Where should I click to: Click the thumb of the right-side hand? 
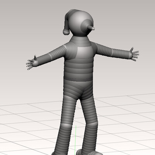132,50
